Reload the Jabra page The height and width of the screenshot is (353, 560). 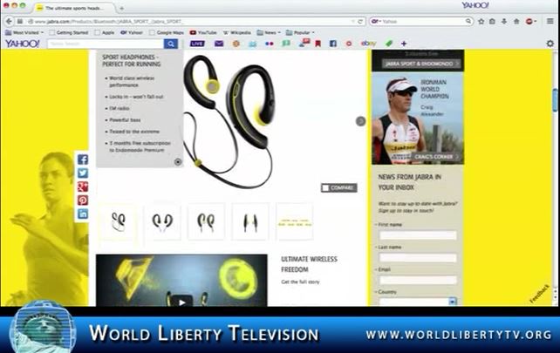tap(360, 22)
